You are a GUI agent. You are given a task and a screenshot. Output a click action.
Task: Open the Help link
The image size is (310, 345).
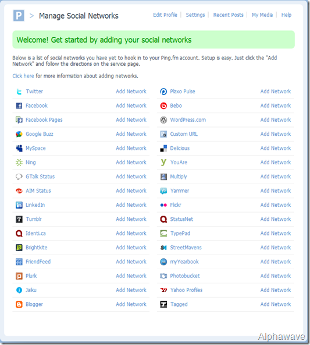point(286,15)
